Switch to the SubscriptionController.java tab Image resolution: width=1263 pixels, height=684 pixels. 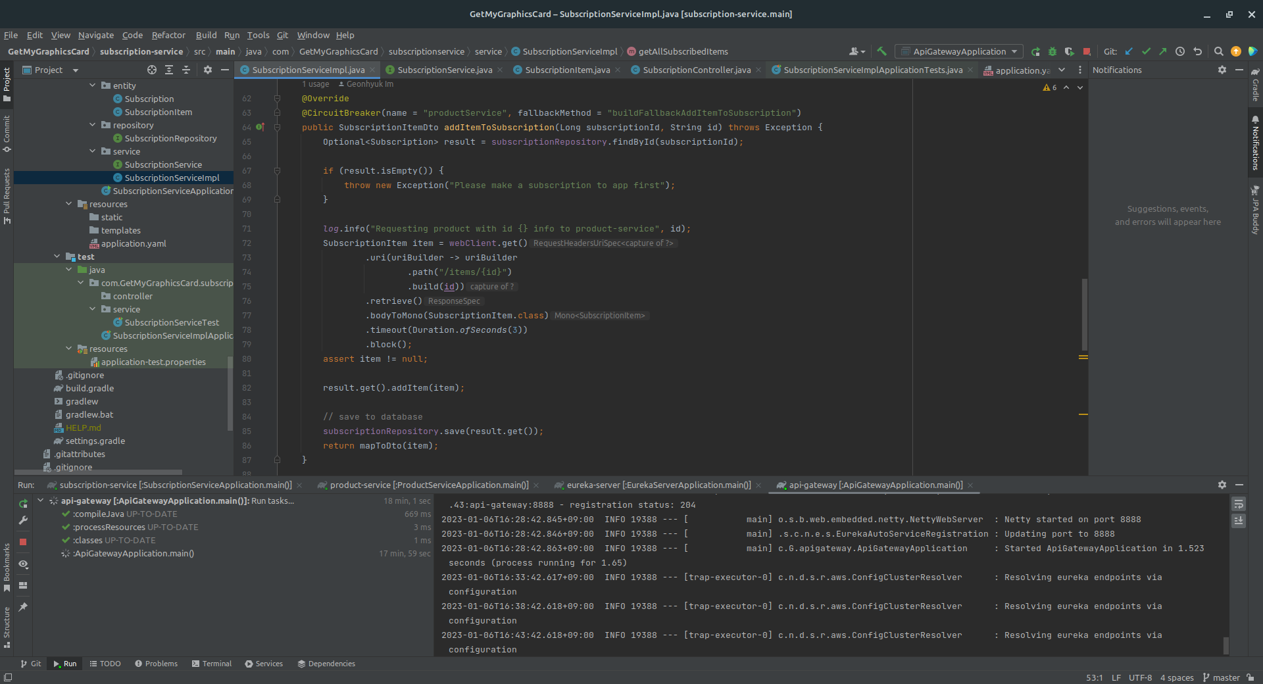[x=696, y=70]
